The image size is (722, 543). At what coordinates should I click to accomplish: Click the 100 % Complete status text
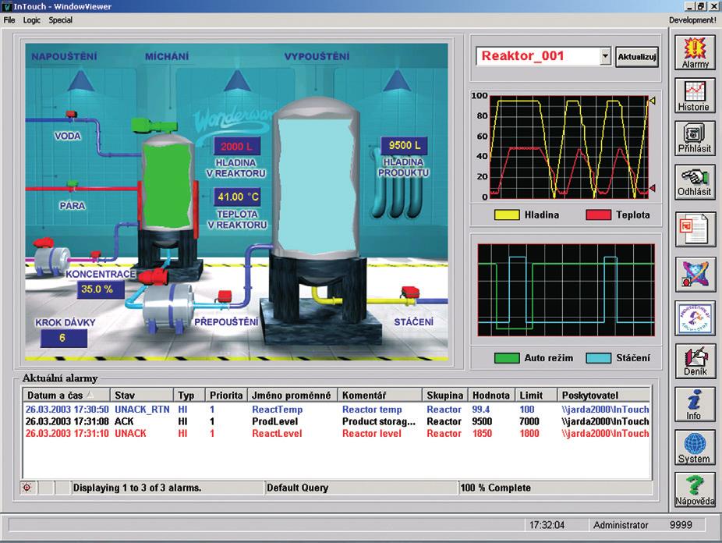tap(495, 488)
